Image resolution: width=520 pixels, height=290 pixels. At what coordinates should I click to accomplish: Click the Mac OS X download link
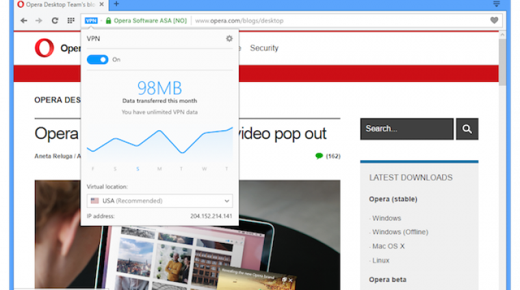pos(389,246)
